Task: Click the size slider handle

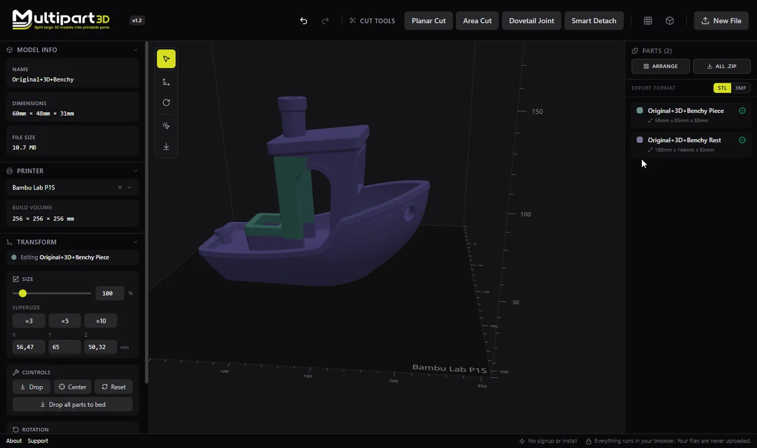Action: pyautogui.click(x=23, y=293)
